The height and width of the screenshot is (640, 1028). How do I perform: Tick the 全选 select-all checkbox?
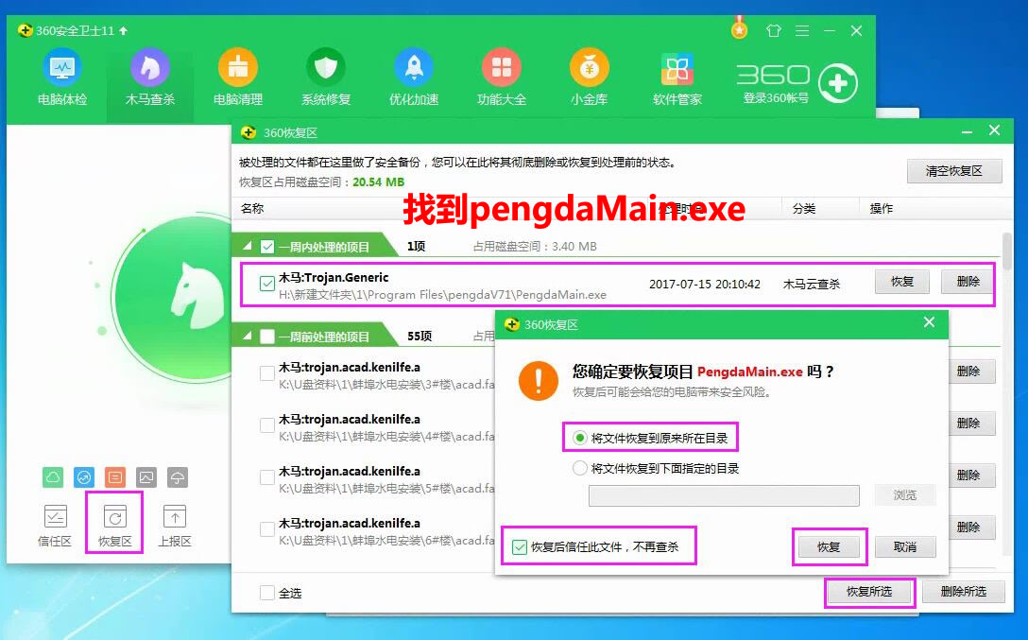[x=266, y=593]
